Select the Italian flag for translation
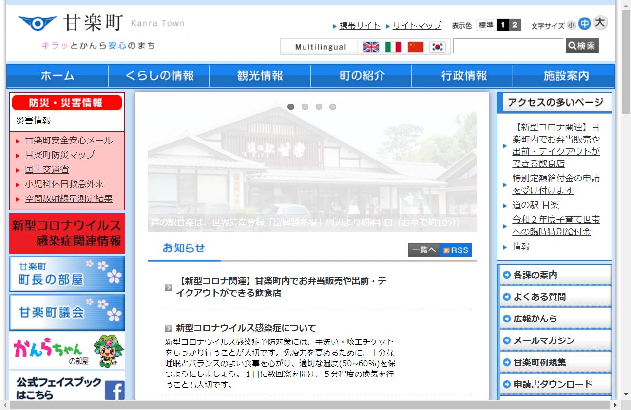Image resolution: width=631 pixels, height=410 pixels. tap(393, 47)
